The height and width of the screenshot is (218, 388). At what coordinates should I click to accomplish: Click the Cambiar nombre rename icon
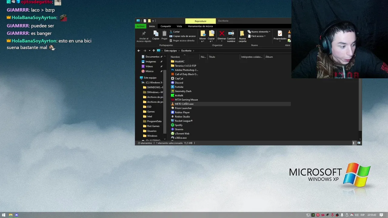231,33
